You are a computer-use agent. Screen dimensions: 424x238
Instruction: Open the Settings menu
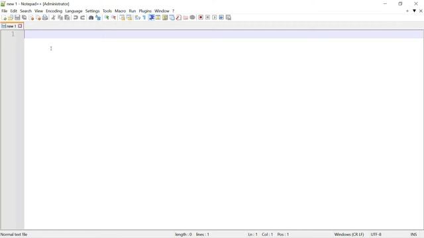click(x=93, y=11)
